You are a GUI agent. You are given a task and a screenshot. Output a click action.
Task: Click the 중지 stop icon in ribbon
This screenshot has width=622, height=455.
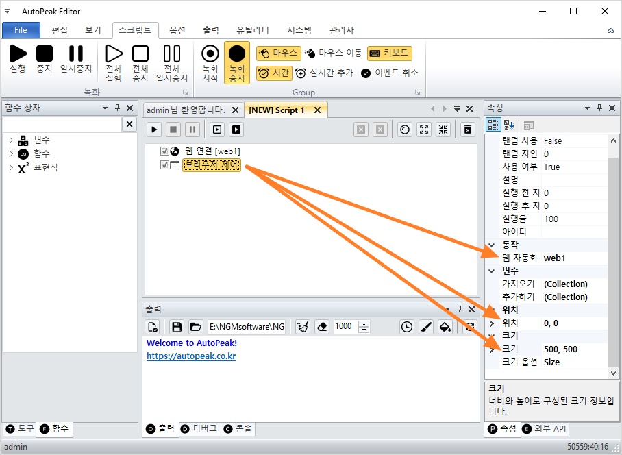pyautogui.click(x=45, y=53)
